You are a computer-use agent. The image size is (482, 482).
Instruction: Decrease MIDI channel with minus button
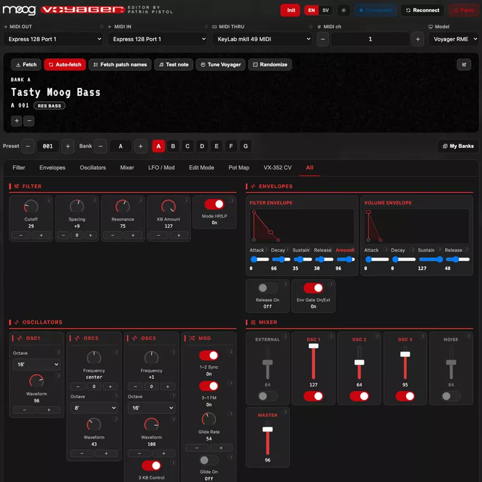click(x=322, y=39)
